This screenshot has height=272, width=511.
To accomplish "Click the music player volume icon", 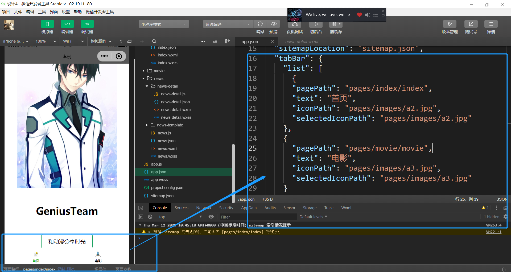I will [368, 15].
